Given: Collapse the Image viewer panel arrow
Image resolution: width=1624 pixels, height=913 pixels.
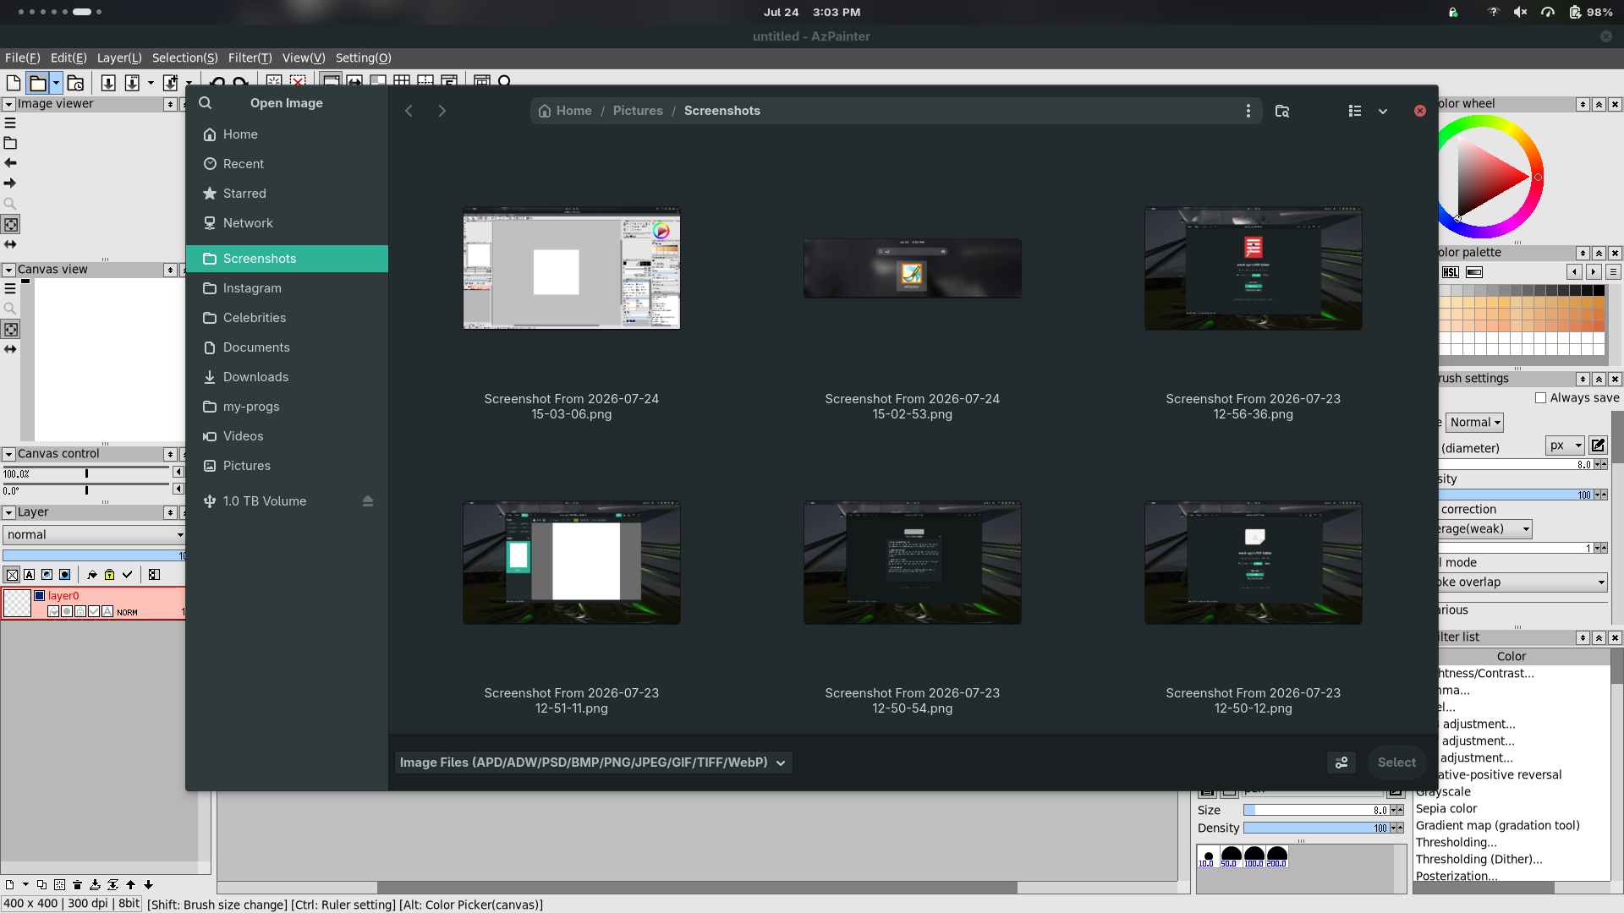Looking at the screenshot, I should click(x=8, y=104).
